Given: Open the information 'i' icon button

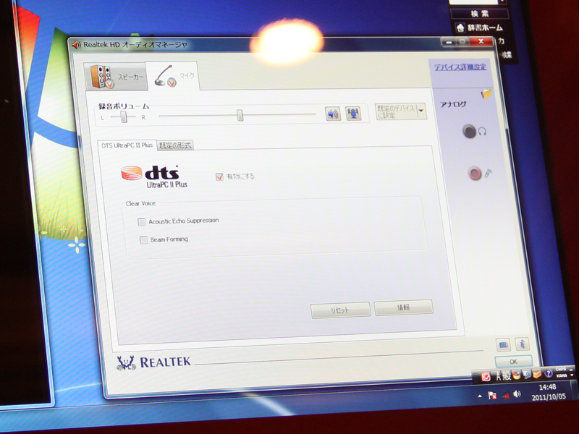Looking at the screenshot, I should pos(521,344).
